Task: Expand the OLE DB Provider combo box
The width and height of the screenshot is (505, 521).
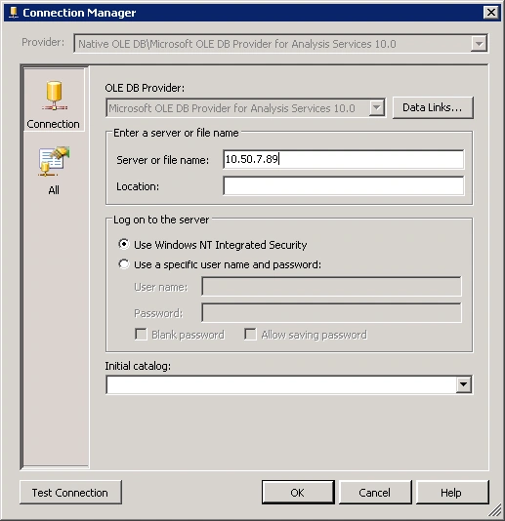Action: [377, 107]
